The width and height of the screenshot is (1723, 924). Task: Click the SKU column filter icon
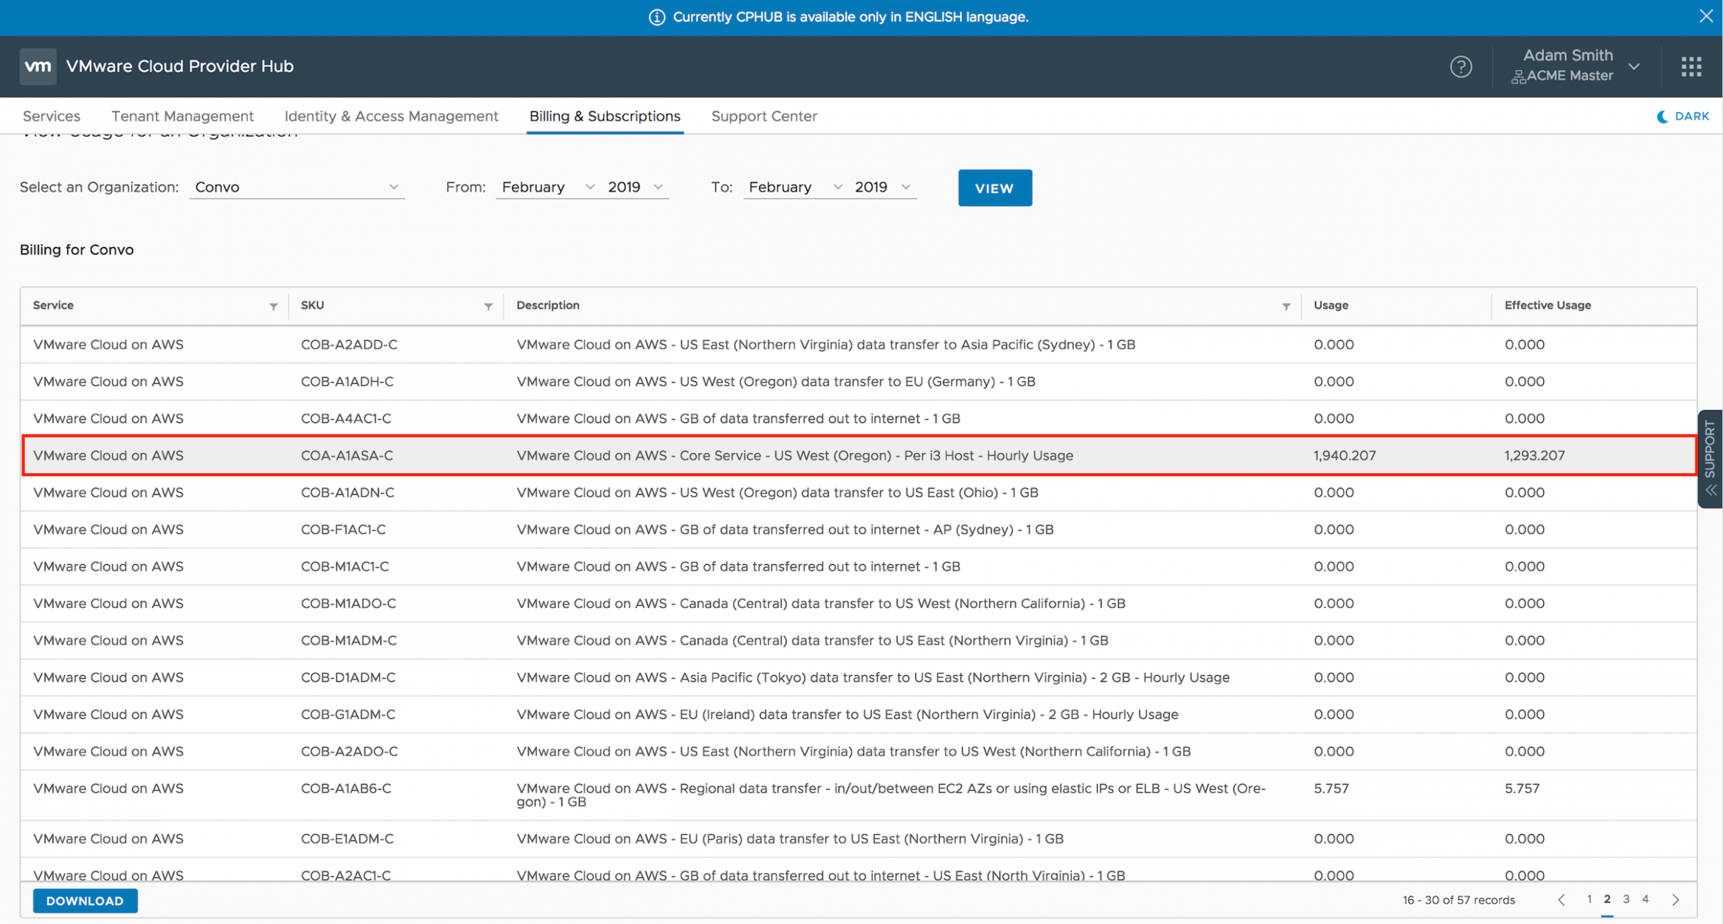point(488,306)
